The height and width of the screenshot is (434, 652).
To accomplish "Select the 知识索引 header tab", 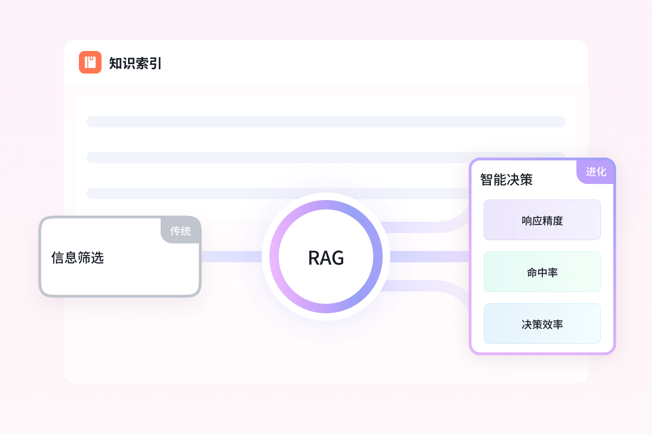I will click(135, 62).
